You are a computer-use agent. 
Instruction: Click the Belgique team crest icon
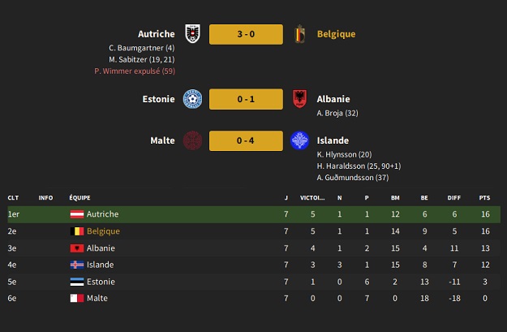(299, 33)
